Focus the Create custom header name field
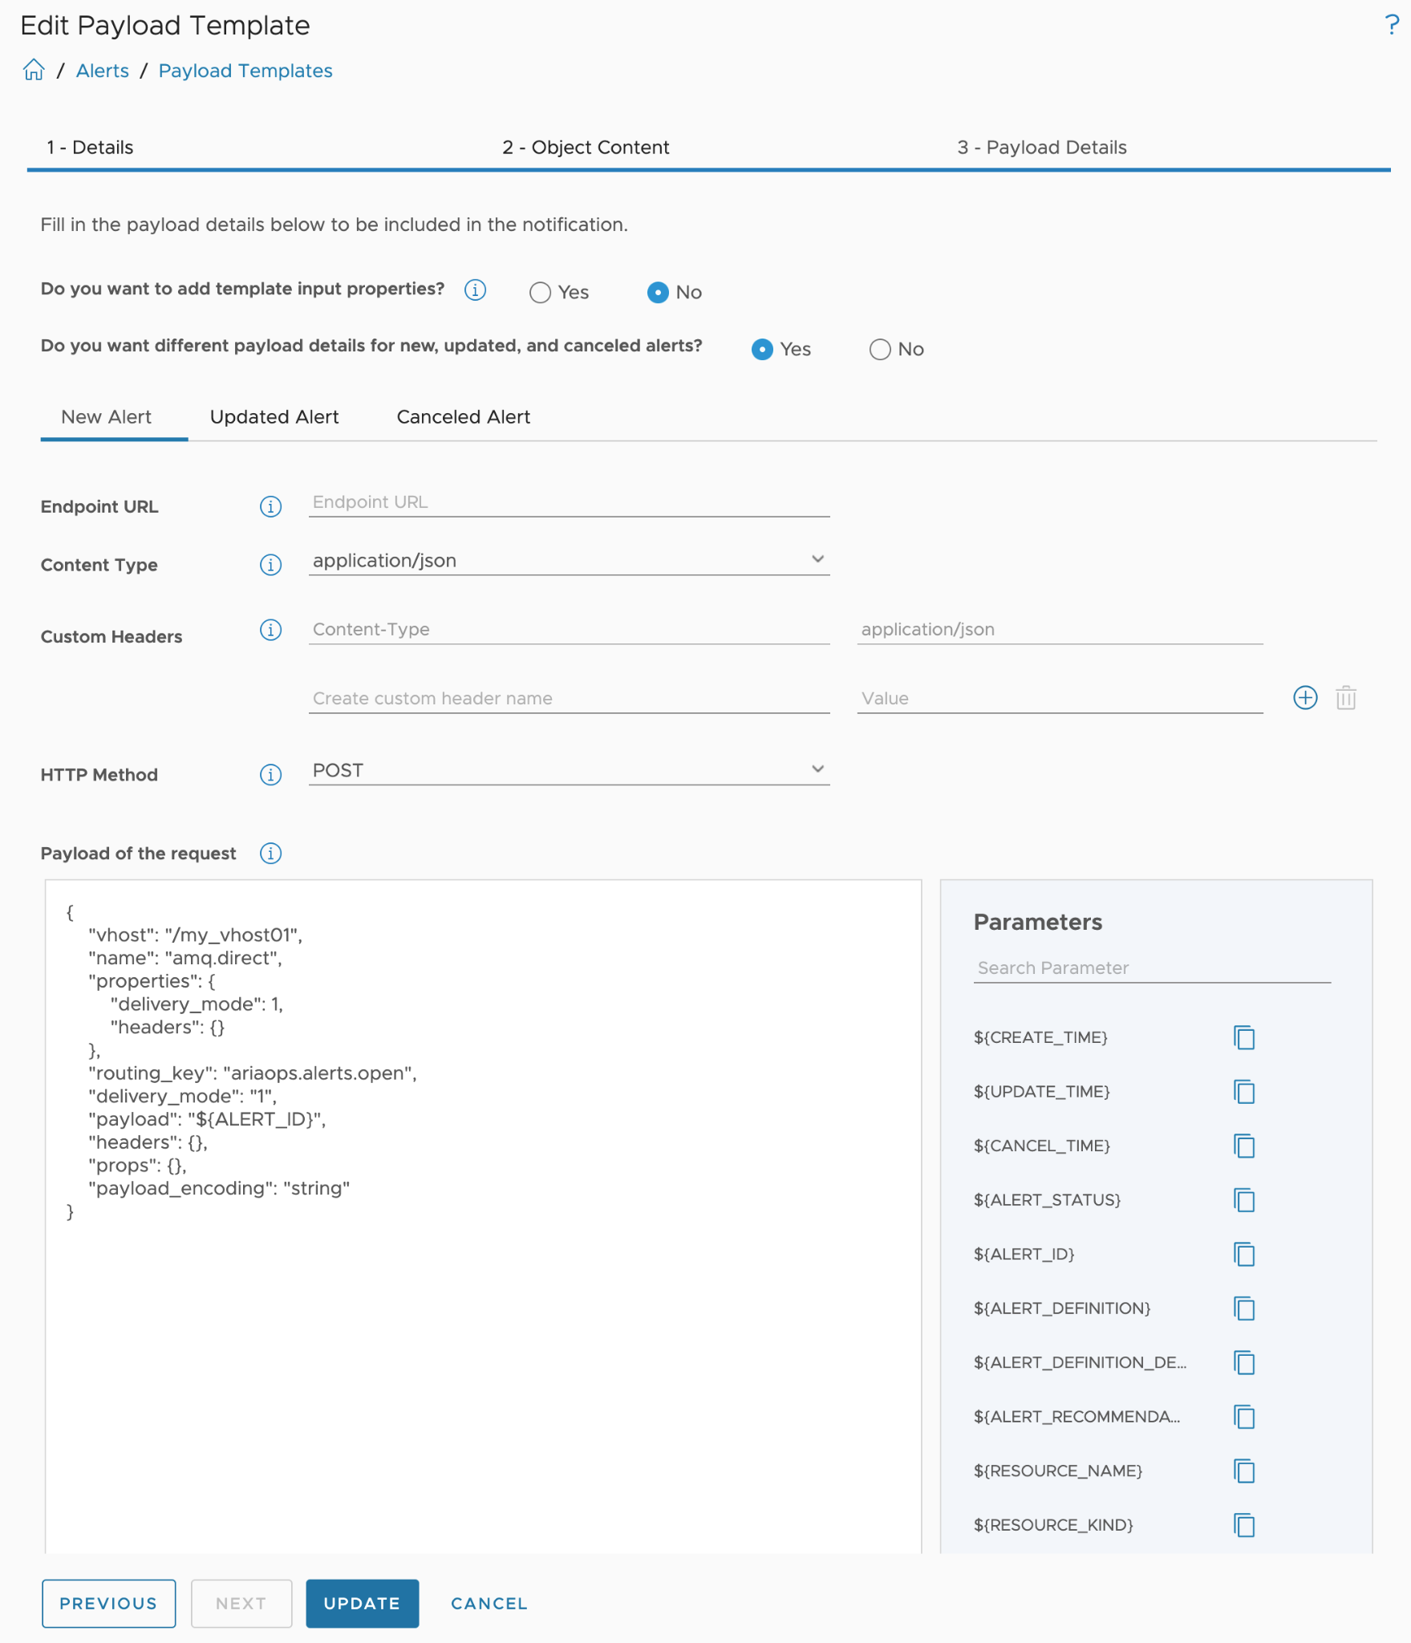This screenshot has width=1411, height=1643. 569,698
